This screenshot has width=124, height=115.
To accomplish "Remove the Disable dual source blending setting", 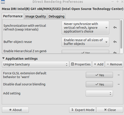I will click(119, 84).
